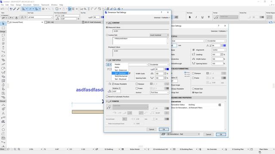Screen dimensions: 275x154
Task: Click Cancel in the background settings dialog
Action: 208,134
